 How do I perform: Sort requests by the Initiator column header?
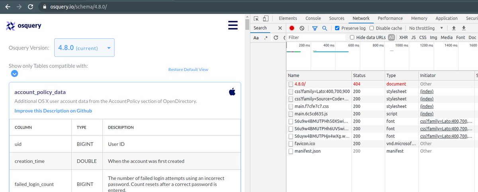point(446,75)
